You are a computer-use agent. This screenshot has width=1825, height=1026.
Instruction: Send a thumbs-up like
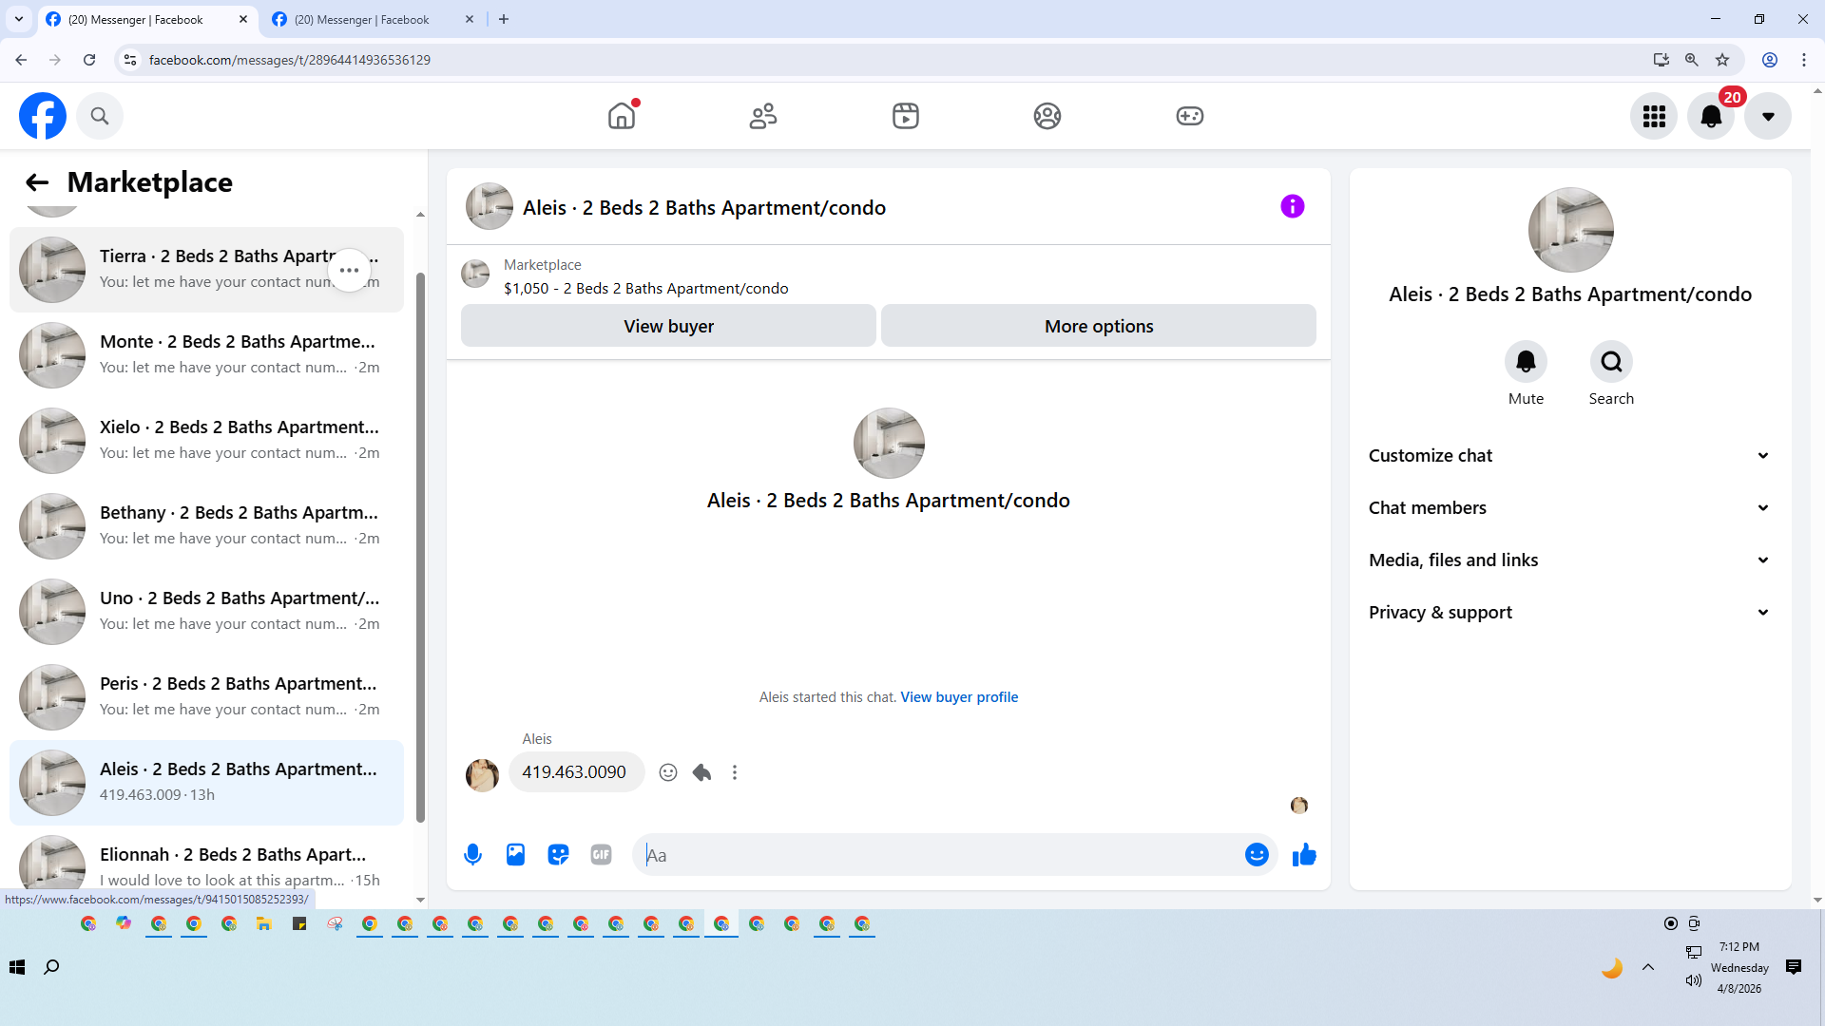pyautogui.click(x=1304, y=855)
